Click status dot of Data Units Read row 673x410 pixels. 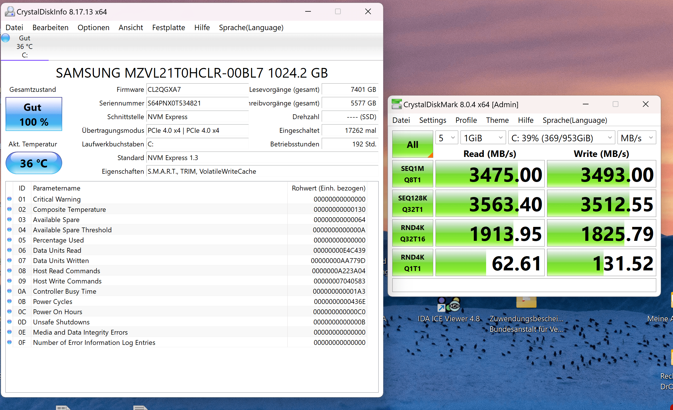tap(9, 250)
